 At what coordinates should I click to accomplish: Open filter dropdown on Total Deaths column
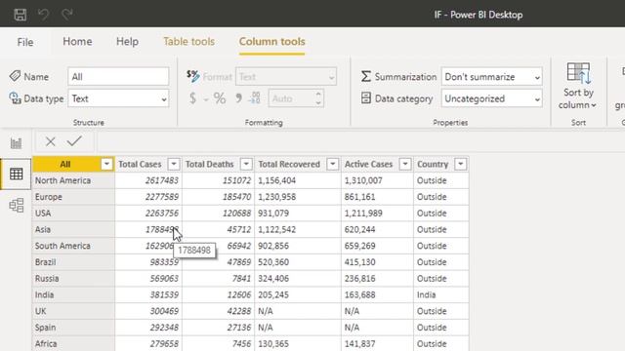[x=246, y=164]
